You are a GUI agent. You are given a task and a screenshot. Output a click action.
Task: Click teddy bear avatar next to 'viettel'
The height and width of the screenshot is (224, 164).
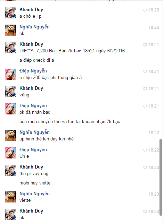tap(10, 197)
